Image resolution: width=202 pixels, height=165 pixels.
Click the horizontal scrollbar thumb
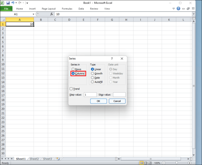coord(151,159)
